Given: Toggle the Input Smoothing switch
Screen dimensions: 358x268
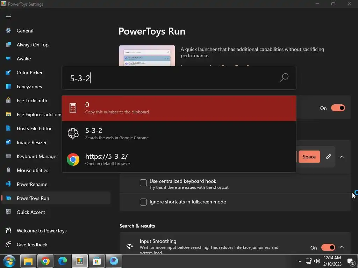Looking at the screenshot, I should point(328,247).
